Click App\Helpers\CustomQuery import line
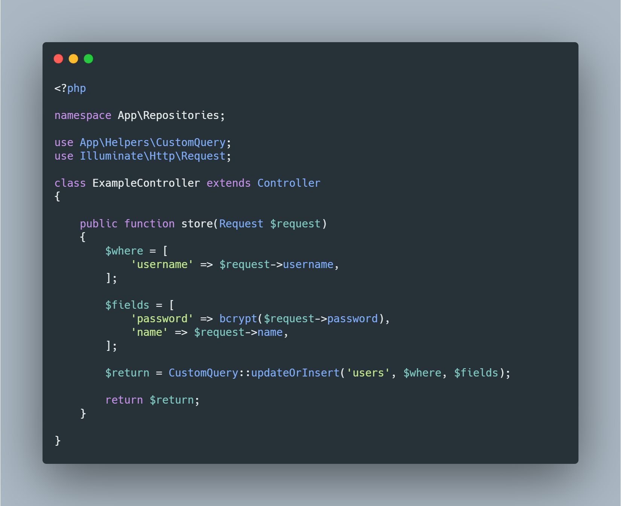The height and width of the screenshot is (506, 621). (143, 142)
